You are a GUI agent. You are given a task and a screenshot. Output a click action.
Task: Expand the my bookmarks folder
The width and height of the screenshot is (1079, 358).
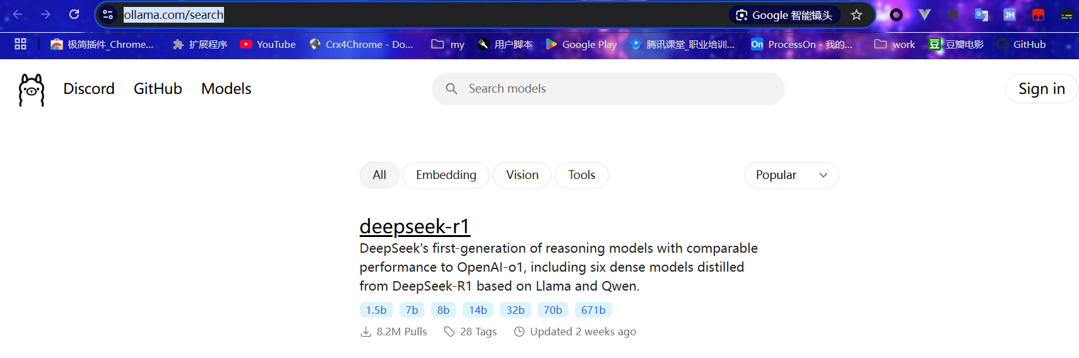pyautogui.click(x=448, y=44)
